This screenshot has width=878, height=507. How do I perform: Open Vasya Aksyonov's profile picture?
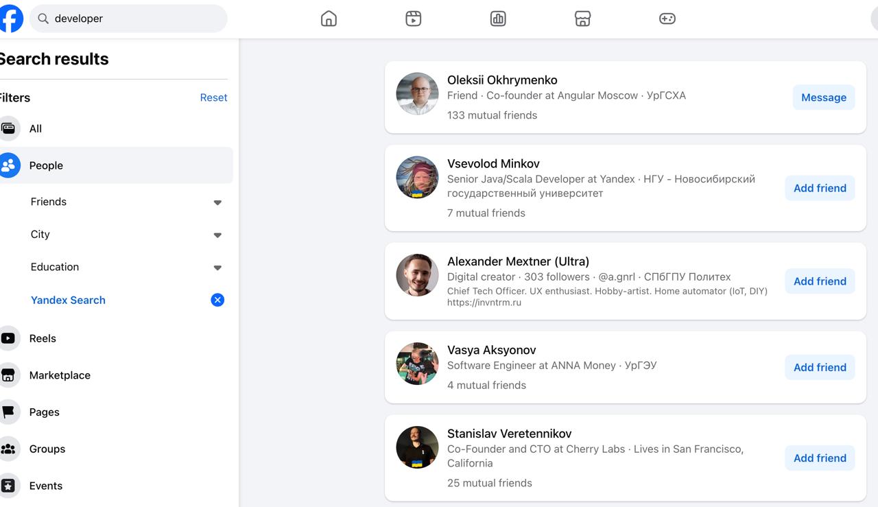(417, 364)
